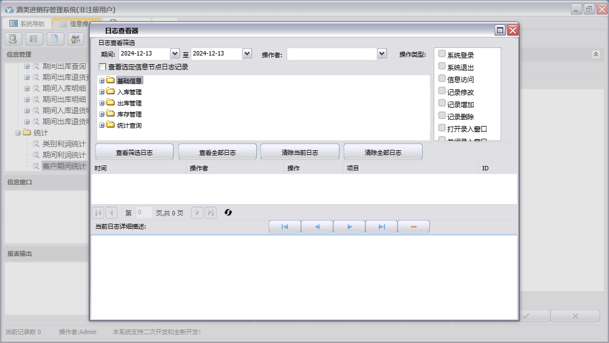Click red X cancel button in main window
Viewport: 609px width, 343px height.
point(575,316)
